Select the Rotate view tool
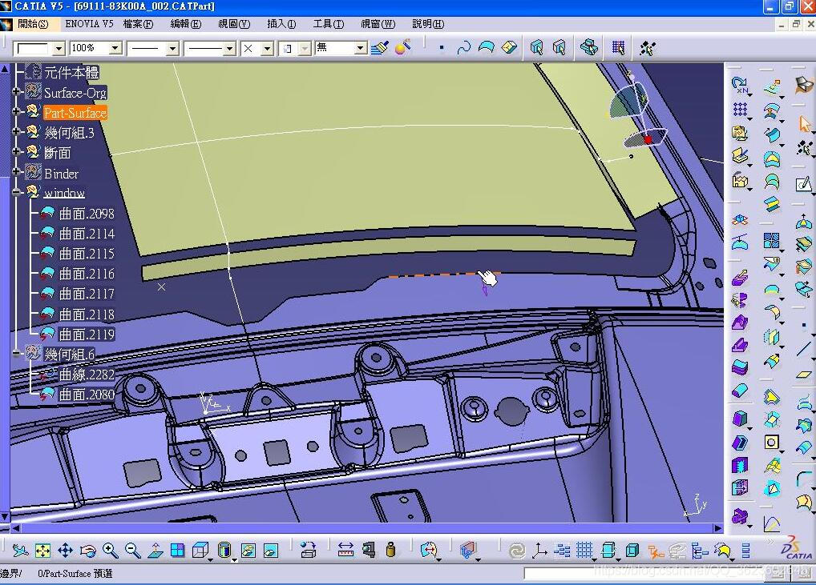The height and width of the screenshot is (585, 816). click(x=87, y=550)
